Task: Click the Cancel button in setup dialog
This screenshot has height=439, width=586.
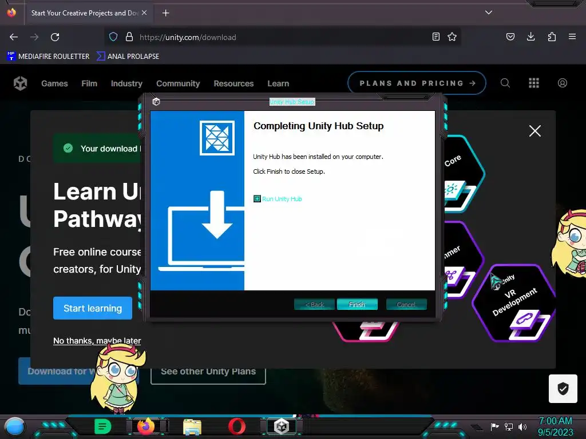Action: (406, 304)
